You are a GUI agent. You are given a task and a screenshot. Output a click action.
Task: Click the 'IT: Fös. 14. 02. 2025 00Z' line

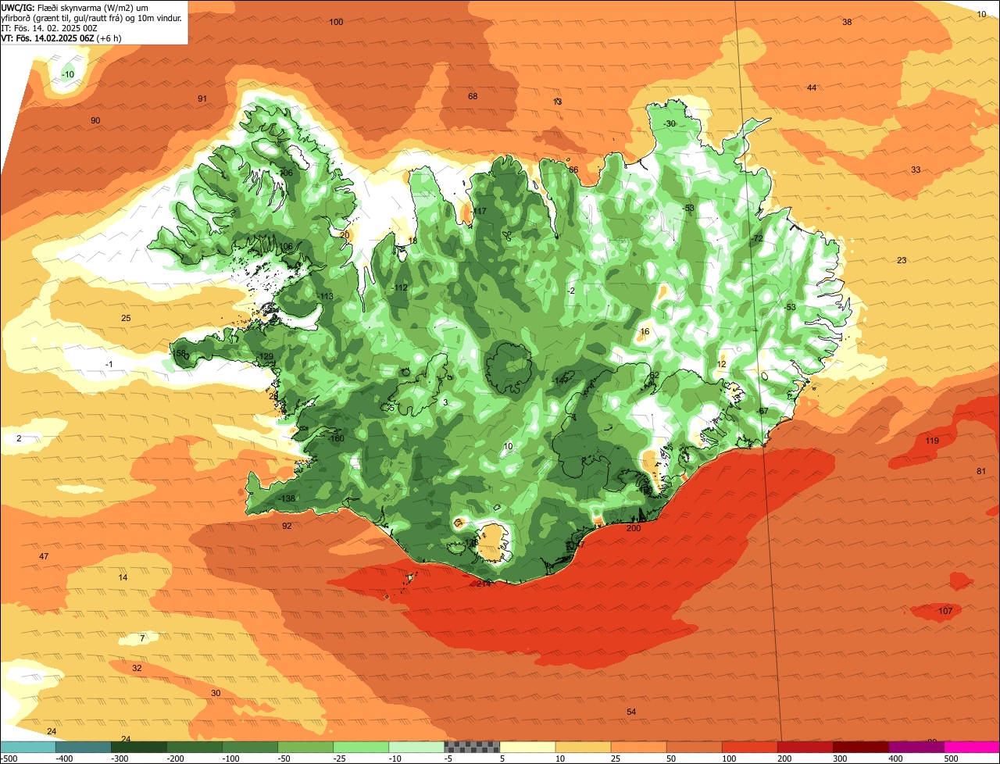[49, 27]
